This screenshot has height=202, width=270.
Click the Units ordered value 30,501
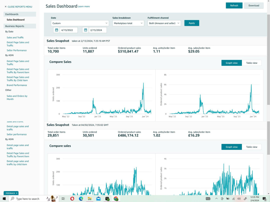[x=88, y=135]
